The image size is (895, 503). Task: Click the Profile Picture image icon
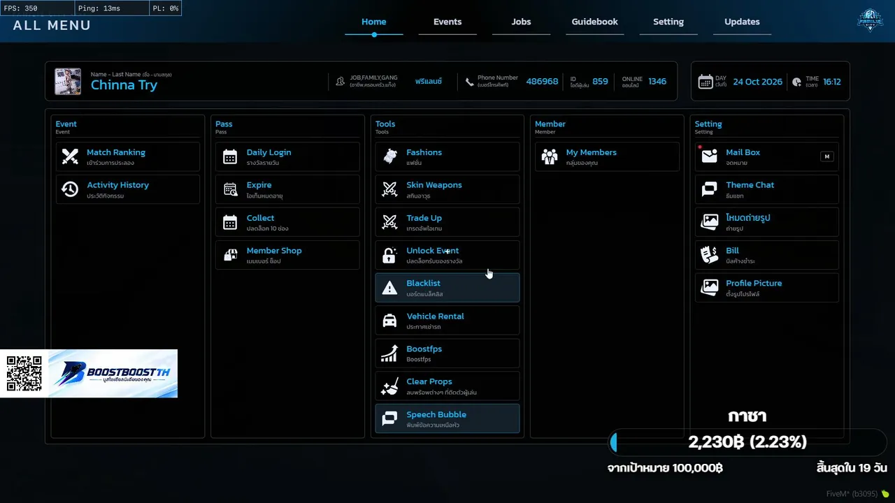[x=710, y=288]
